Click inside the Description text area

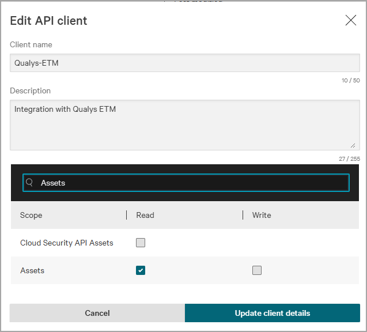(x=184, y=124)
